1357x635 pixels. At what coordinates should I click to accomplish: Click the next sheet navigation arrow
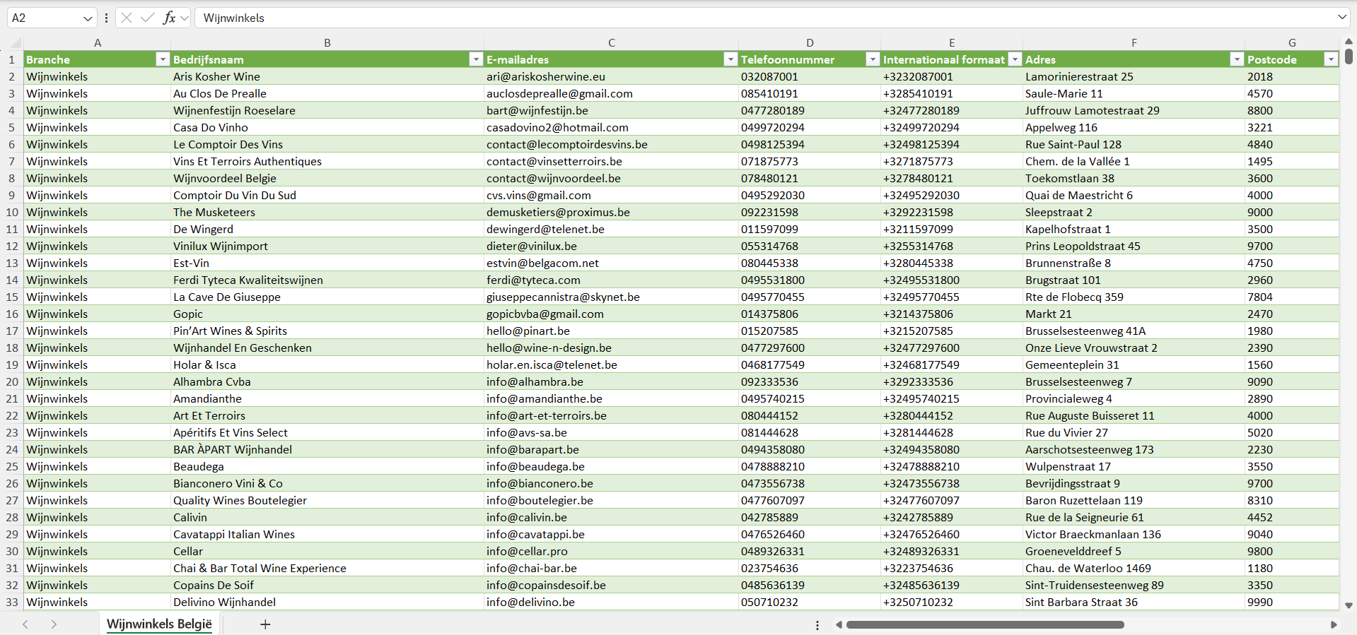(54, 624)
